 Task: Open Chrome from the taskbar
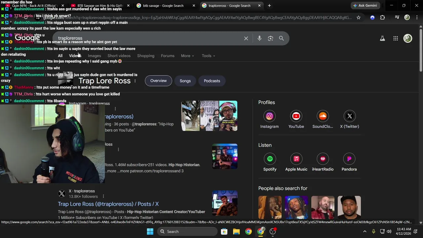pos(249,231)
